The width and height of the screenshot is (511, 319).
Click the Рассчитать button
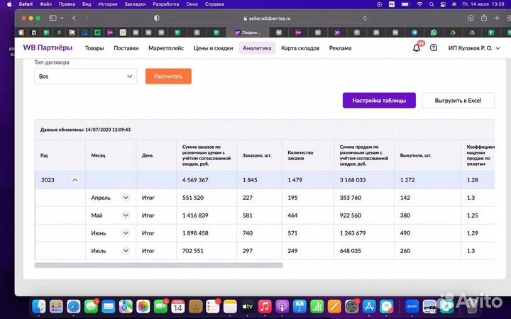(x=168, y=76)
